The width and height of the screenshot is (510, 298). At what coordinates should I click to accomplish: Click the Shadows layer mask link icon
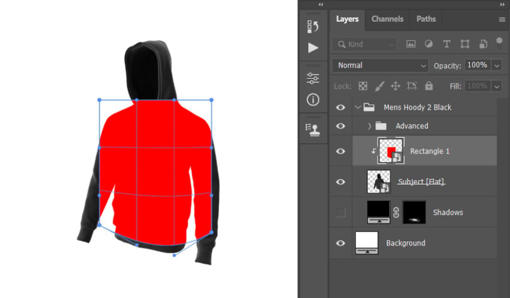(396, 212)
